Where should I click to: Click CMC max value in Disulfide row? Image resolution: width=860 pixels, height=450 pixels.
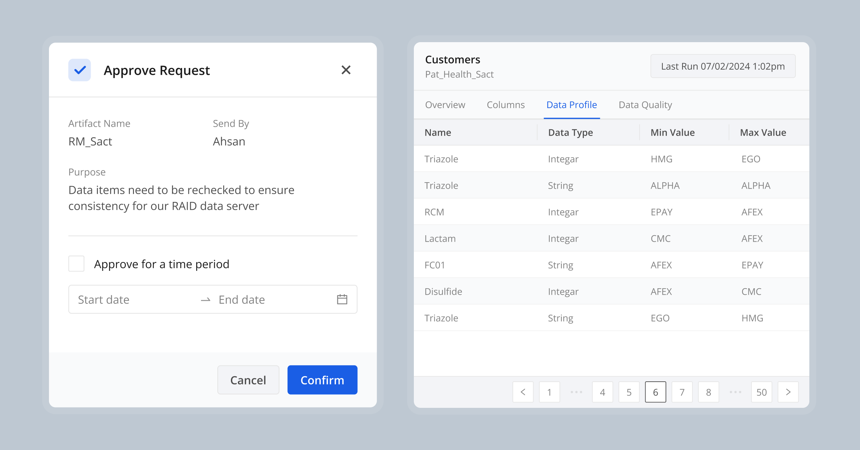[x=751, y=292]
